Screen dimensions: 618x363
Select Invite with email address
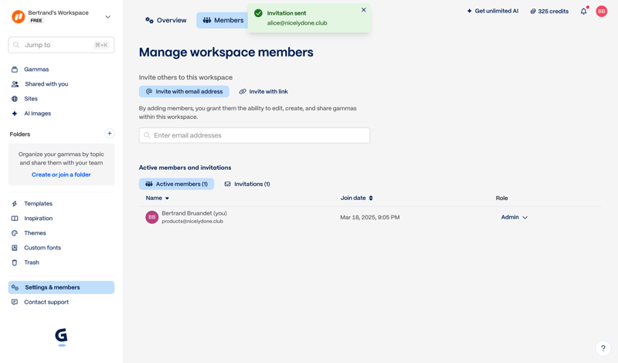pyautogui.click(x=184, y=91)
